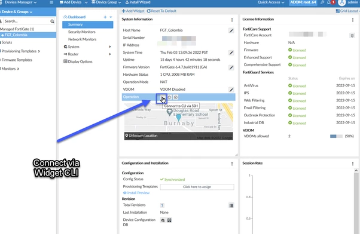Select Managed FortiGate (1) group
Image resolution: width=360 pixels, height=234 pixels.
click(x=17, y=29)
